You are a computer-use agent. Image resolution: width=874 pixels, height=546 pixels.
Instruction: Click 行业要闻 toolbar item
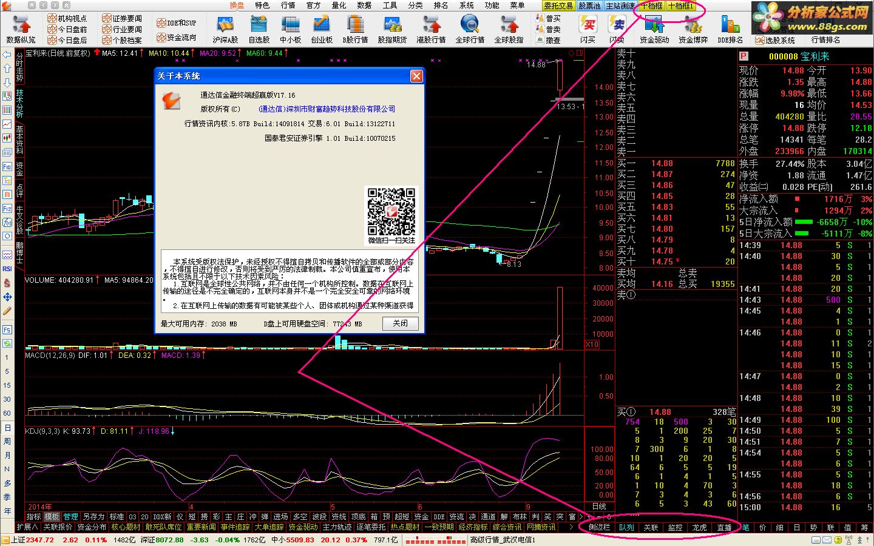tap(122, 29)
